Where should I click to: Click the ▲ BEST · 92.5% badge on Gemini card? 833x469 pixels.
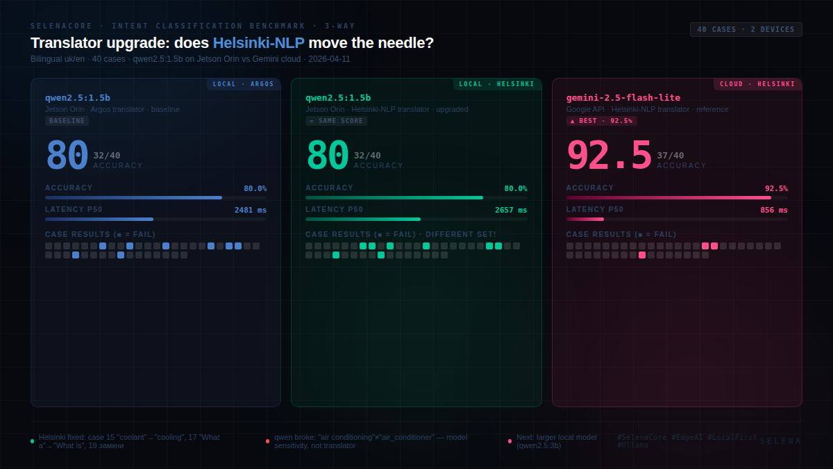pyautogui.click(x=601, y=120)
